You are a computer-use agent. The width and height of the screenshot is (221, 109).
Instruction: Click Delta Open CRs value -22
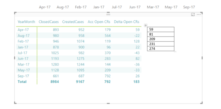pos(137,36)
